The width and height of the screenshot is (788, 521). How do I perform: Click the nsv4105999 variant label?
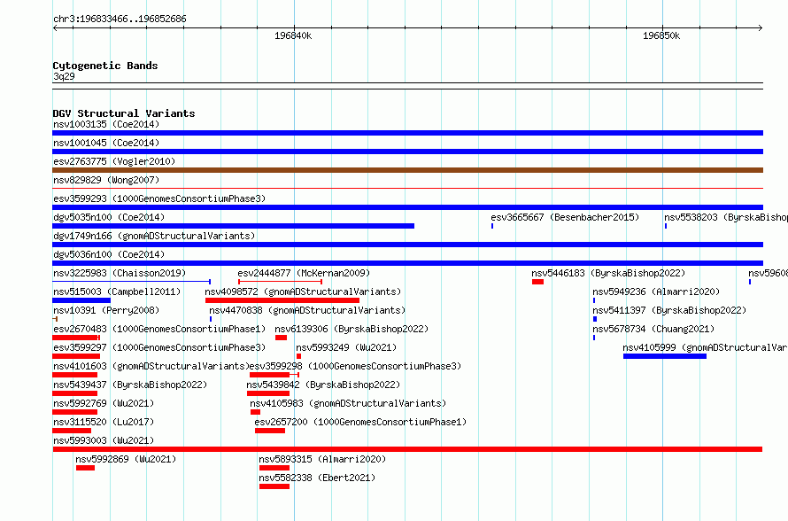tap(705, 347)
